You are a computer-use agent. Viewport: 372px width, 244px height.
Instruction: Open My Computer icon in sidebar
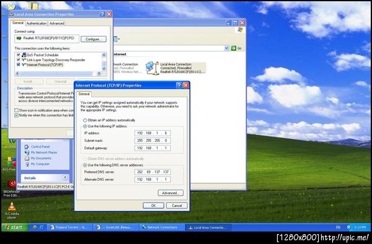(27, 164)
